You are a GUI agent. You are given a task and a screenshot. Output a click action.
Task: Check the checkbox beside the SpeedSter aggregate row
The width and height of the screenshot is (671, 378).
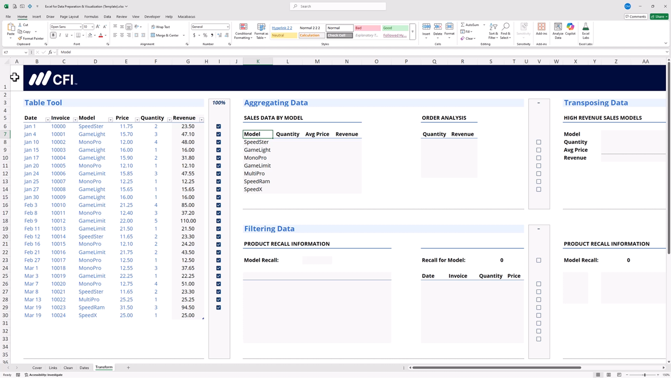[x=539, y=142]
